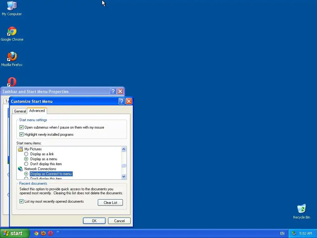
Task: Launch Google Chrome from desktop
Action: [x=12, y=34]
